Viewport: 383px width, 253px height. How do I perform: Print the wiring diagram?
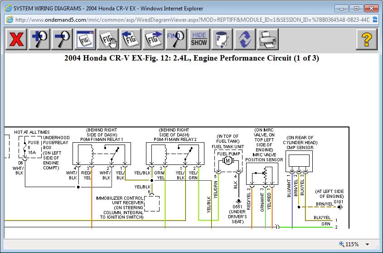(x=267, y=39)
